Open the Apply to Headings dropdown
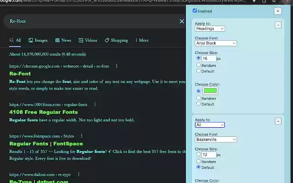The height and width of the screenshot is (183, 293). click(x=210, y=28)
